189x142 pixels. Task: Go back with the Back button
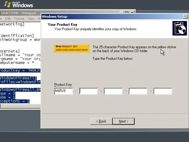(x=101, y=121)
